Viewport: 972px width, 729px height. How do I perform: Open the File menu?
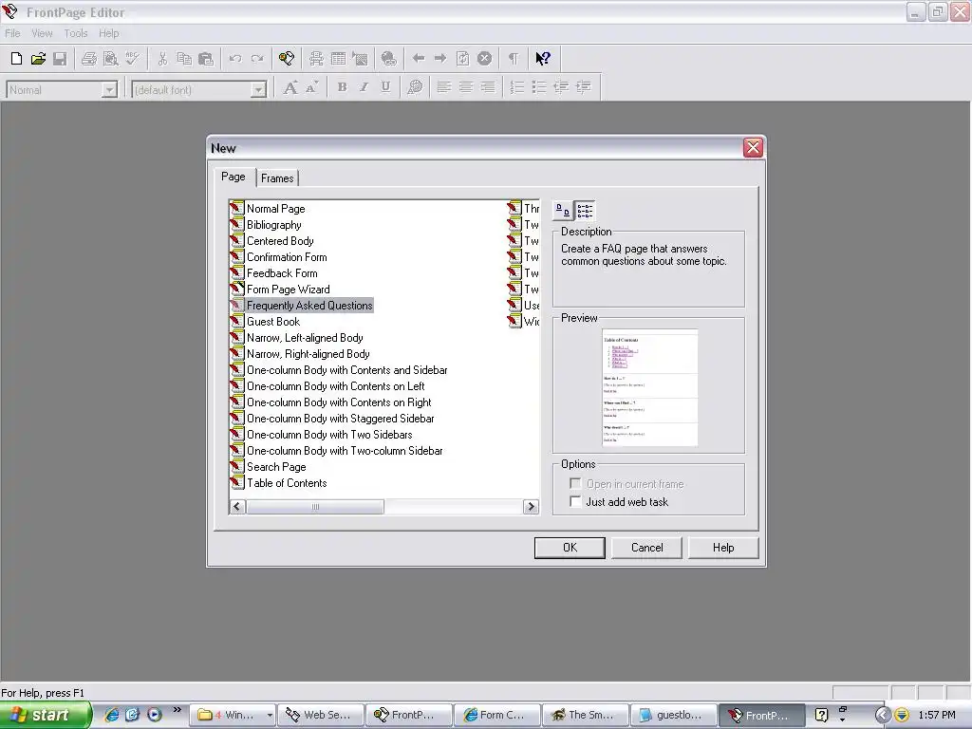[12, 33]
